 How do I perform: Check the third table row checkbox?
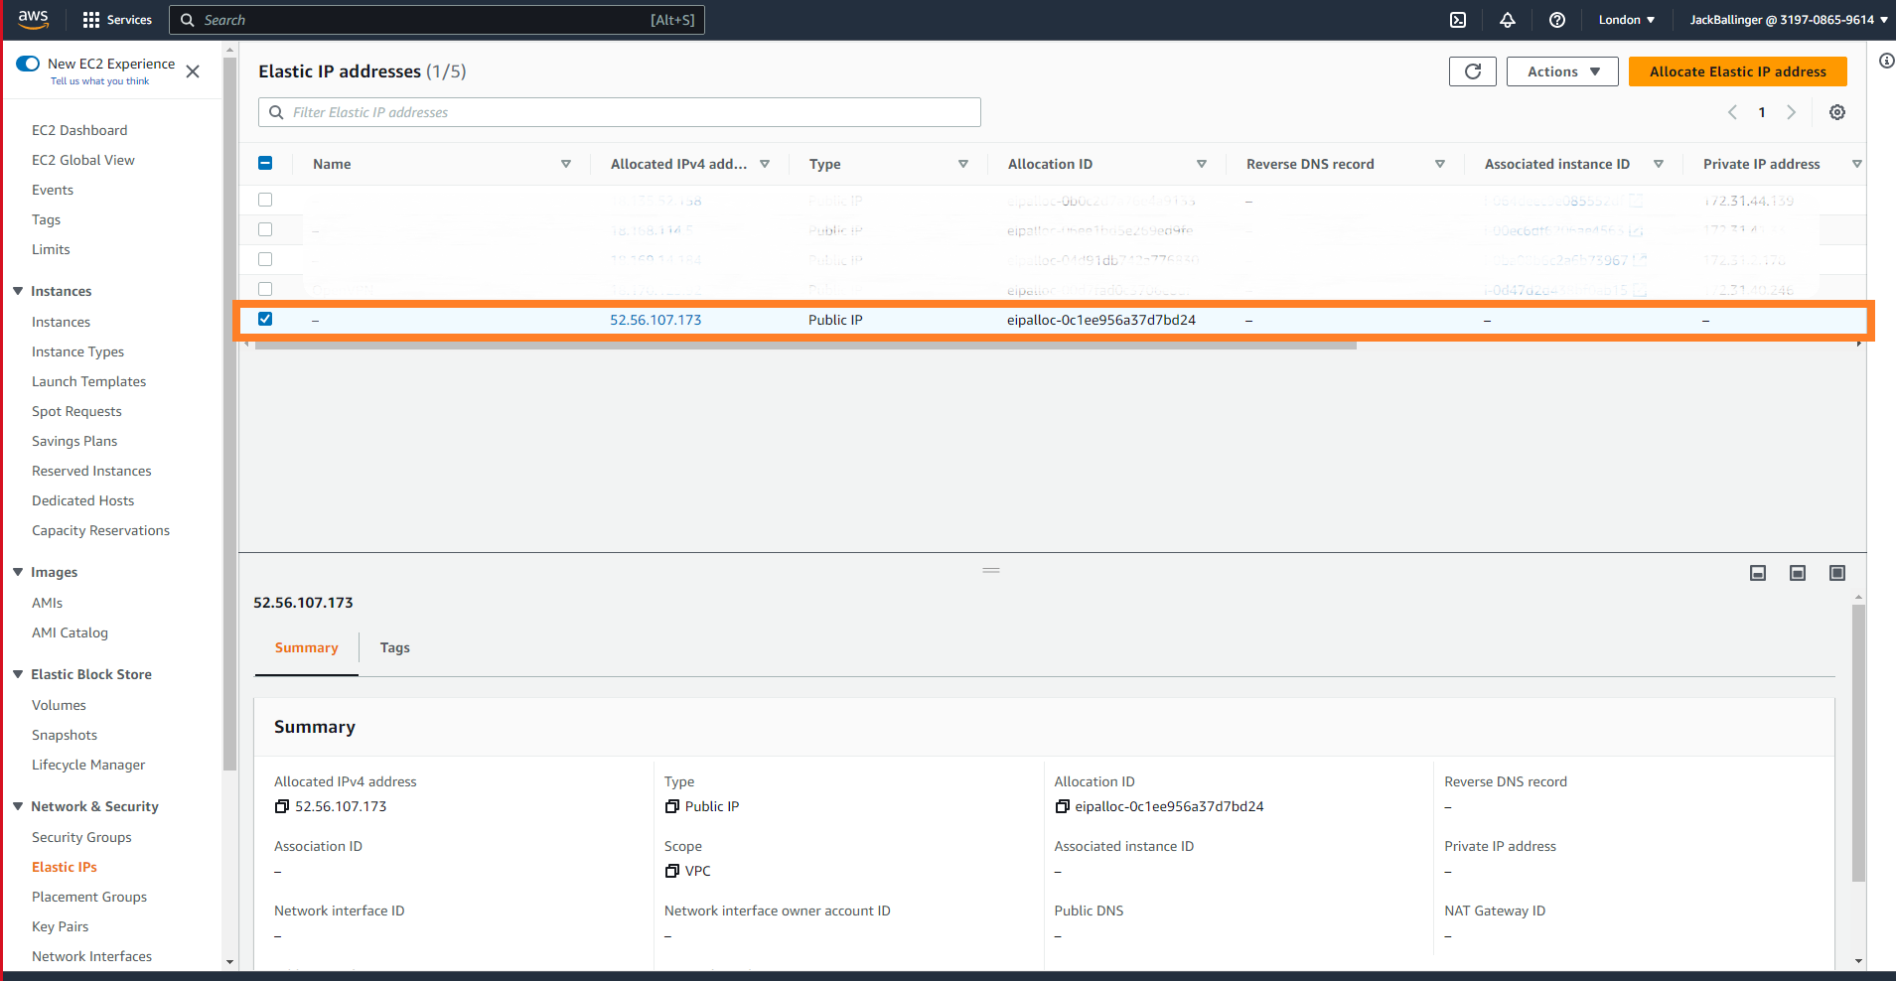pos(265,259)
